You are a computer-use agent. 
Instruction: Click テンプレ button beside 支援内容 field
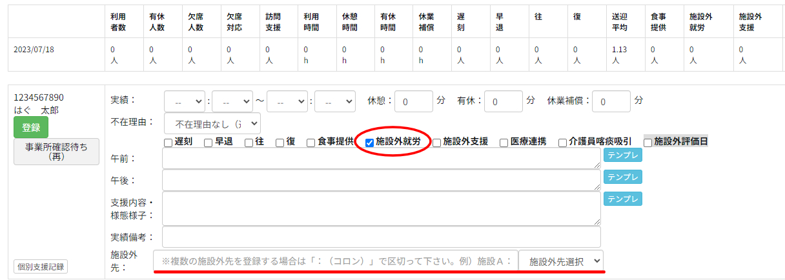click(622, 199)
